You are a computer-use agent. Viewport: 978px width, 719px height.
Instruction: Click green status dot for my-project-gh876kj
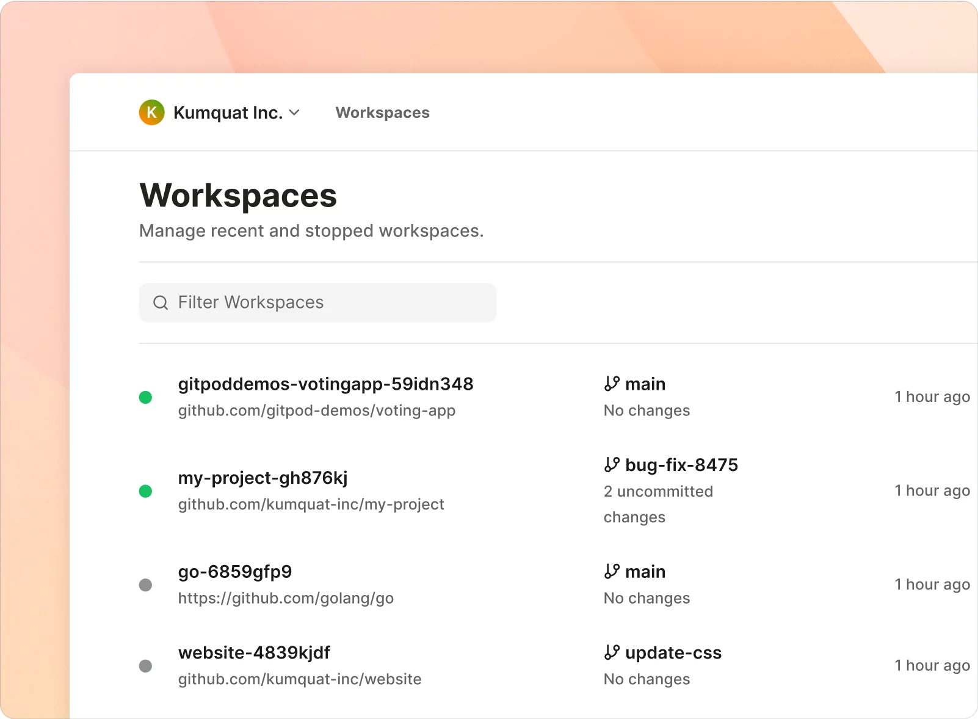click(145, 491)
